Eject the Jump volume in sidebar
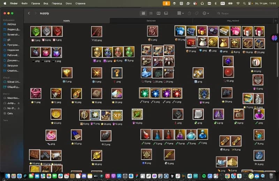The height and width of the screenshot is (181, 279). pyautogui.click(x=18, y=103)
